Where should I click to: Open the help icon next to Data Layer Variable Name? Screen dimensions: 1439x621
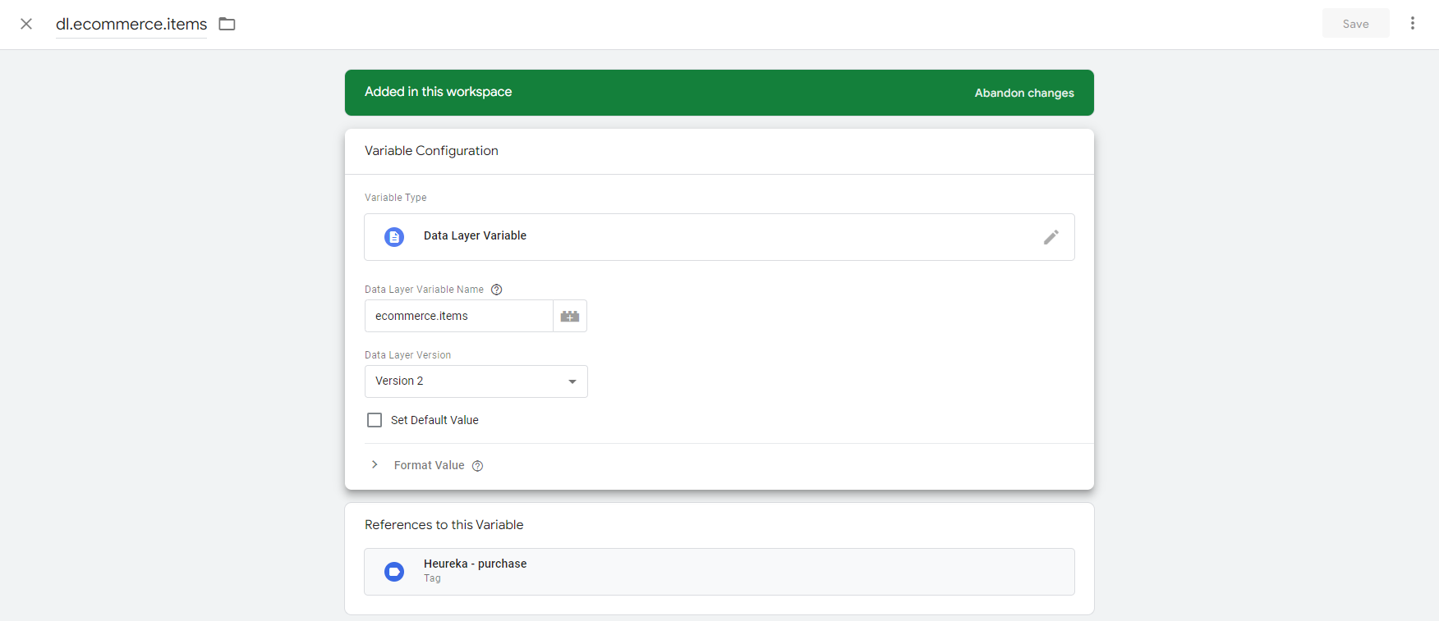496,290
